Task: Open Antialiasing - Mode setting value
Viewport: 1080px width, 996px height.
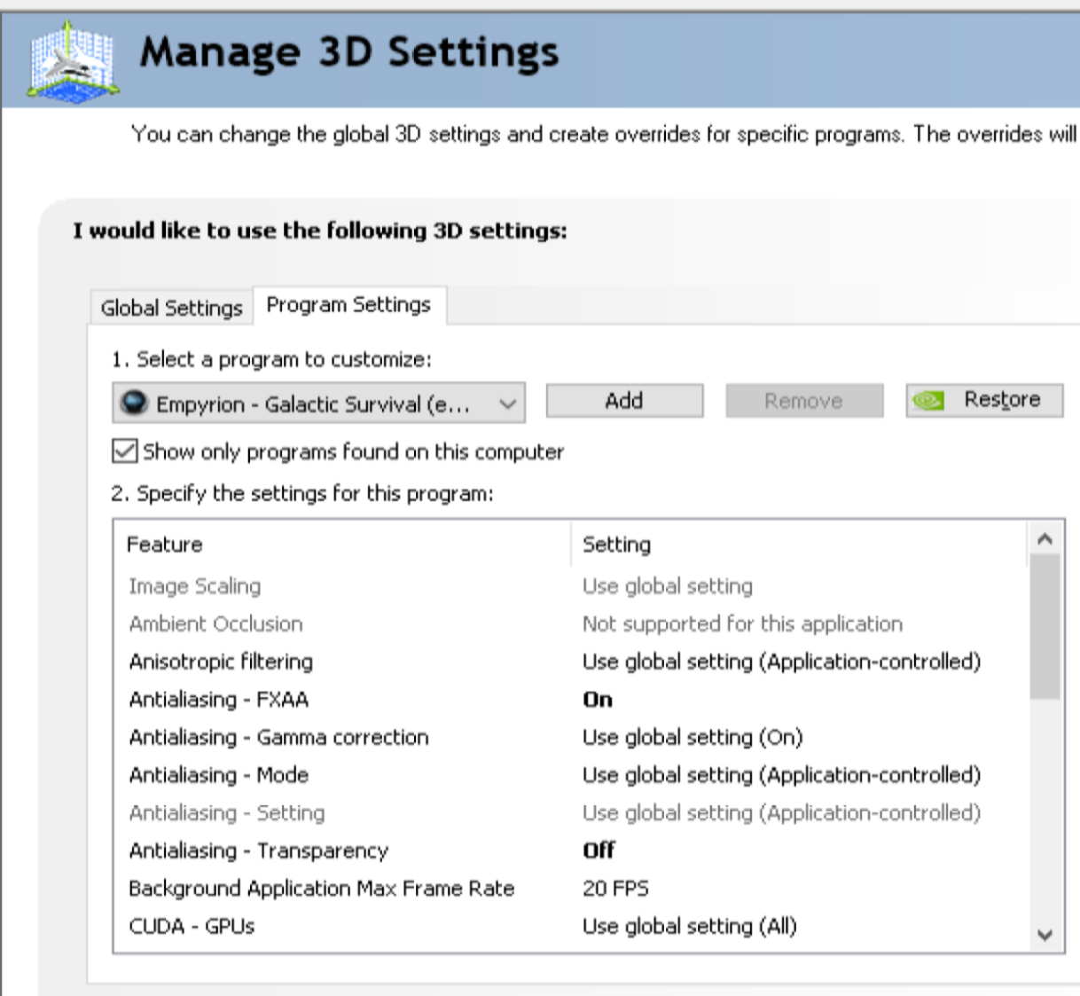Action: click(x=780, y=775)
